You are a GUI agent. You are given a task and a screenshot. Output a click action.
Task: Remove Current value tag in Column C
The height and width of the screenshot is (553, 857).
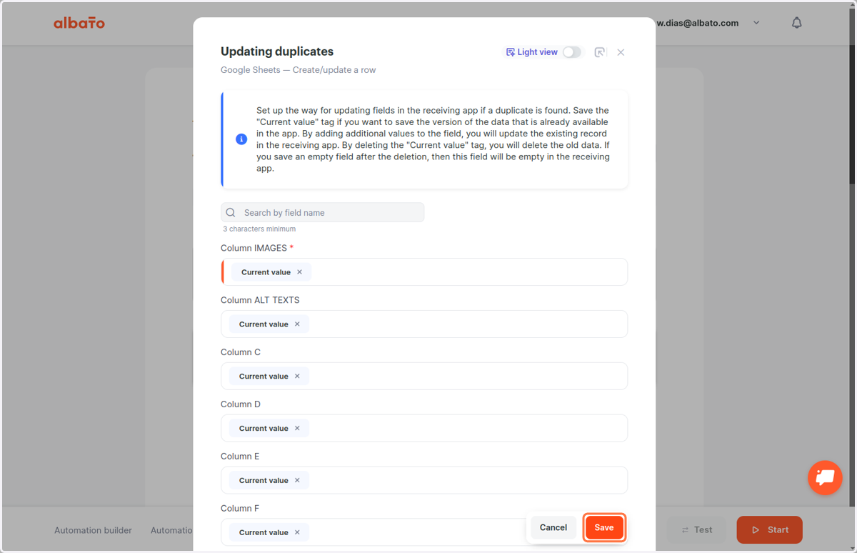coord(297,377)
